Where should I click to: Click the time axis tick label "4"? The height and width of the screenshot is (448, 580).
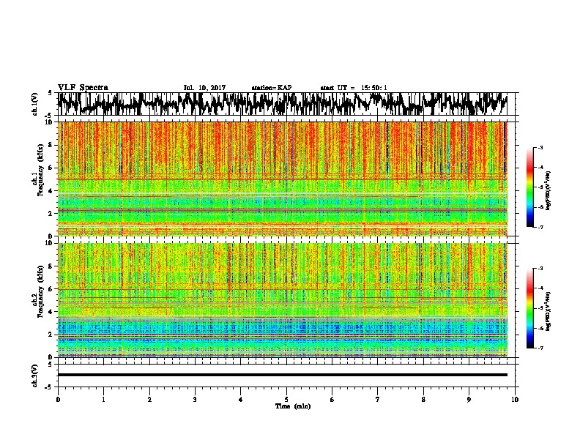tap(241, 400)
